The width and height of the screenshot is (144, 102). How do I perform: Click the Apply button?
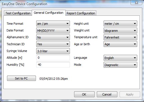coord(130,94)
